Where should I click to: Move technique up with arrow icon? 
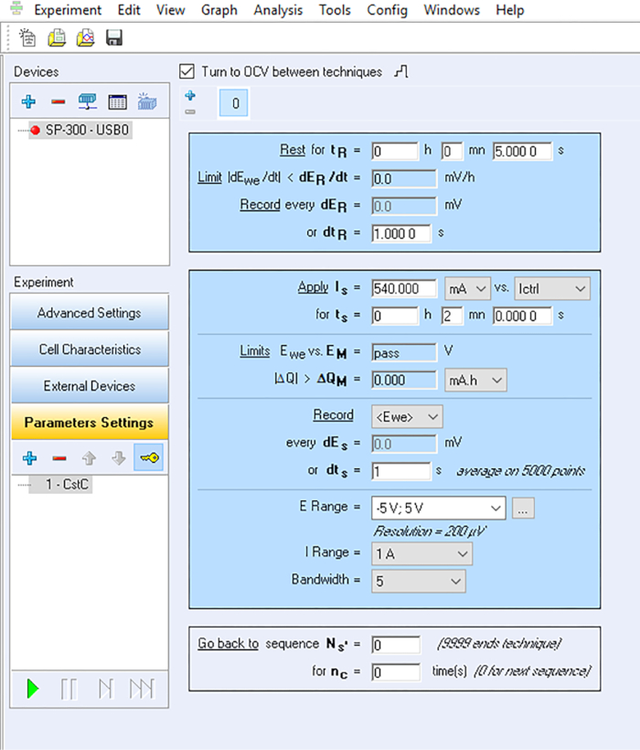click(x=89, y=458)
